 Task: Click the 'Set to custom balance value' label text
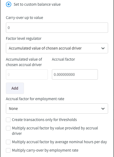37,4
